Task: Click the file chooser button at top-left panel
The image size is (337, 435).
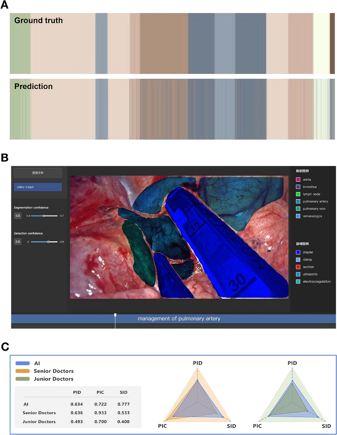Action: click(38, 172)
